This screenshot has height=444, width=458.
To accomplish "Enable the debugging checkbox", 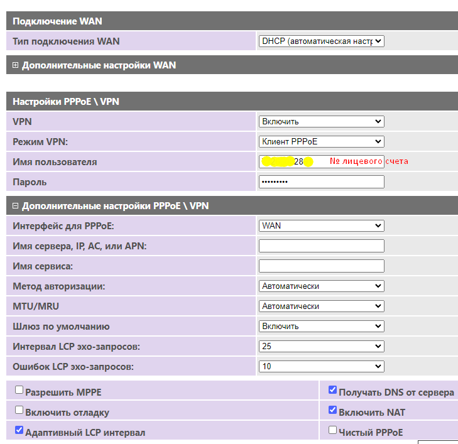I will coord(19,410).
